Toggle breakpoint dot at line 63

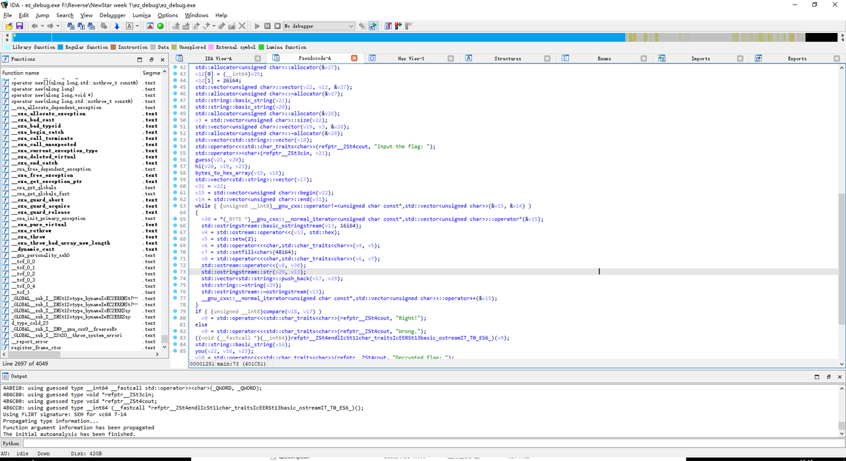pos(174,206)
